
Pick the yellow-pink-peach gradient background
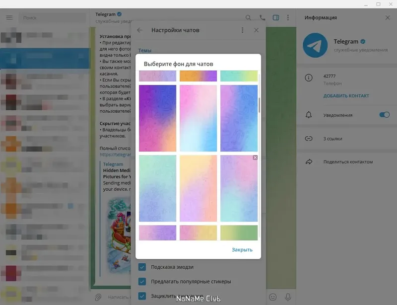pyautogui.click(x=198, y=188)
